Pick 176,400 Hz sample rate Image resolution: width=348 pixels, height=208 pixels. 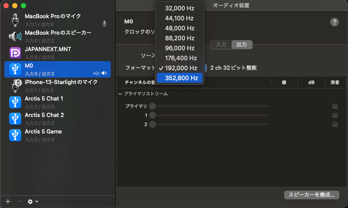179,58
